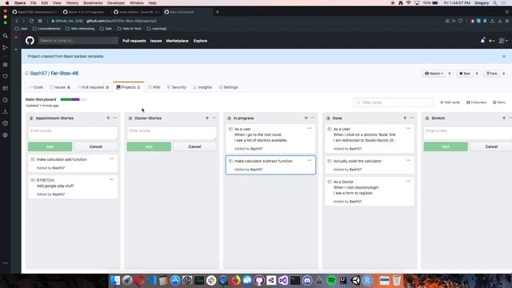512x288 pixels.
Task: Click note field in Doctor-Stories column
Action: click(172, 134)
